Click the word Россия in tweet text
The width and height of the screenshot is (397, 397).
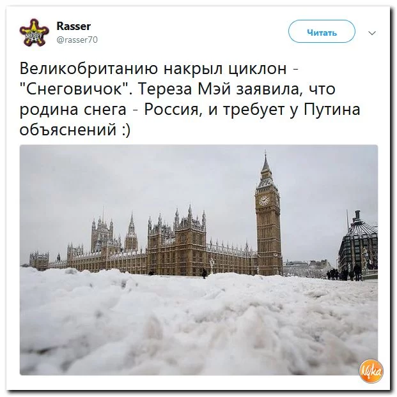(171, 110)
